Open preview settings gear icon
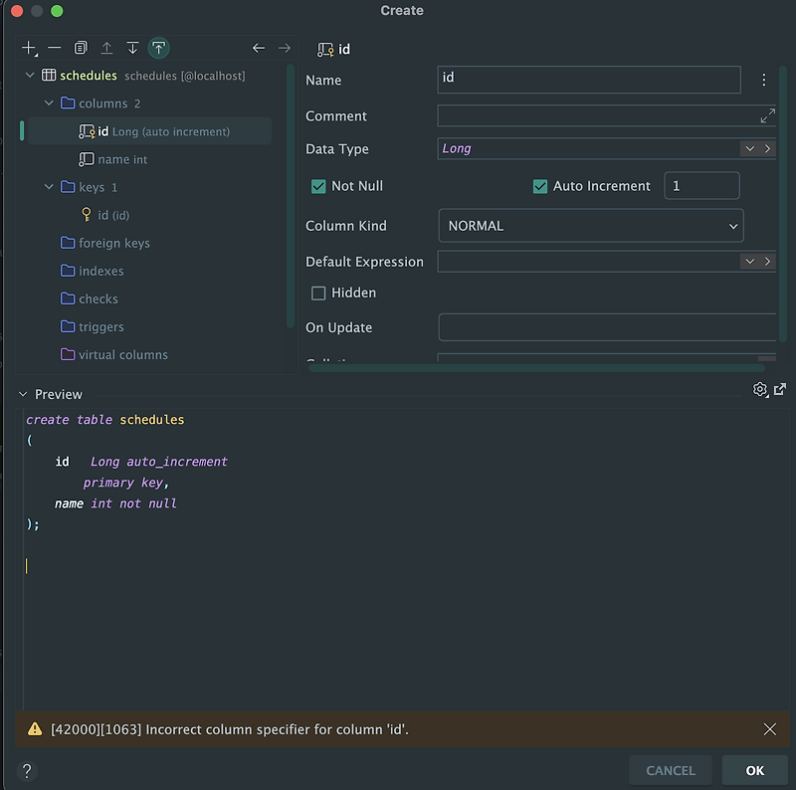Screen dimensions: 796x790 pyautogui.click(x=760, y=389)
